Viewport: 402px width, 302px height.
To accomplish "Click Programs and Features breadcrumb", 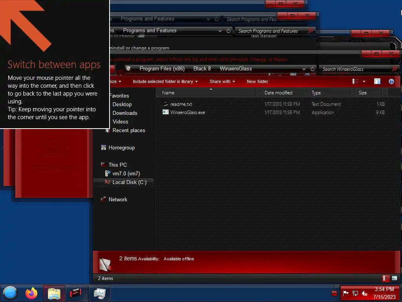I will tap(150, 31).
